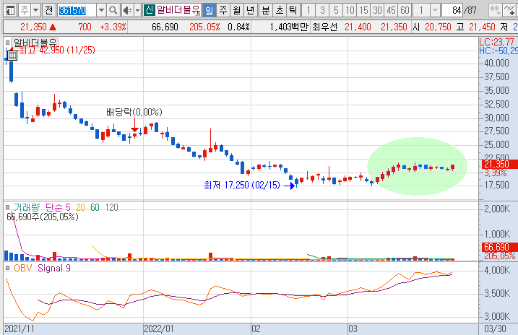Click the custom interval field showing 1
Viewport: 518px width, 335px height.
pyautogui.click(x=421, y=11)
